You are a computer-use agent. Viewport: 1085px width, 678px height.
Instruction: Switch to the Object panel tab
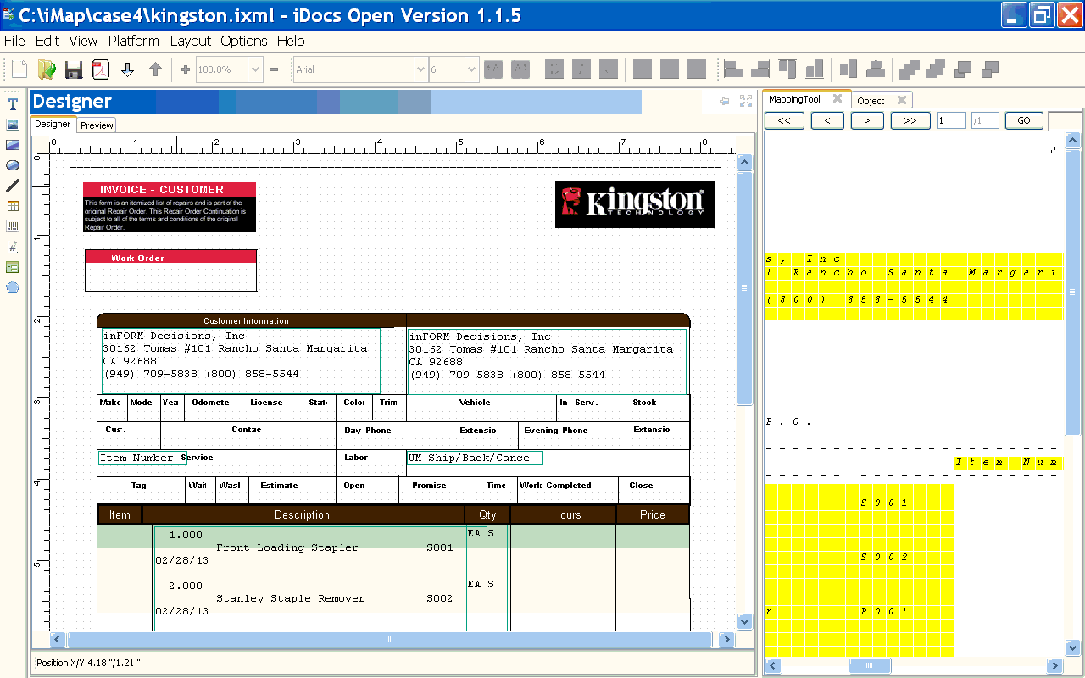(x=871, y=100)
